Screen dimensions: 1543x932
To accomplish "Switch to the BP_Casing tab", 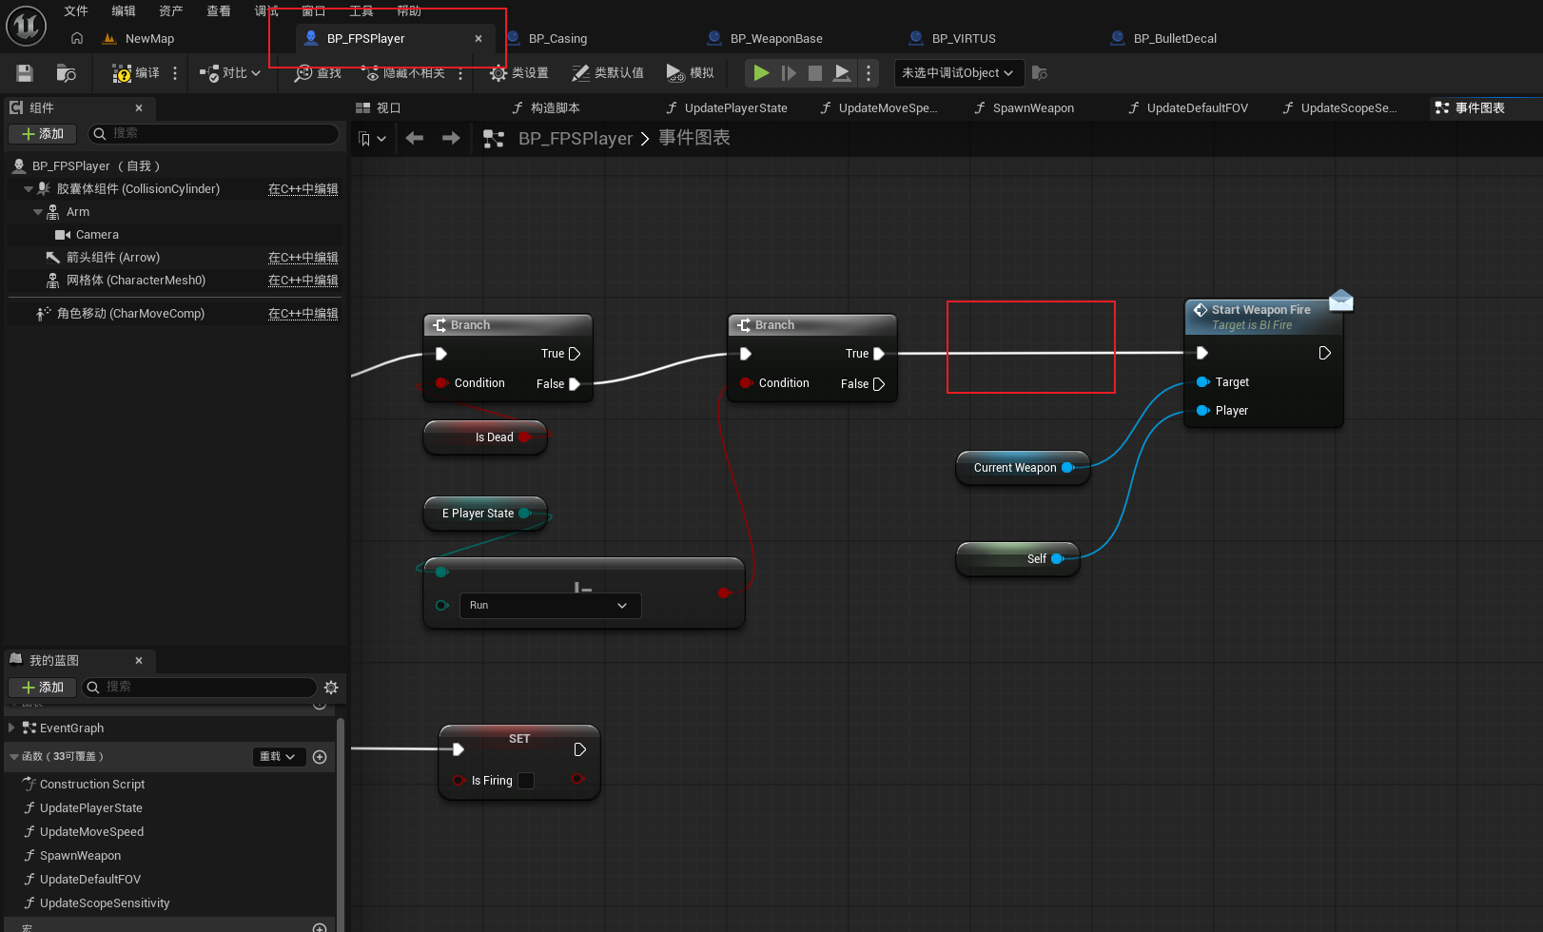I will (x=548, y=39).
